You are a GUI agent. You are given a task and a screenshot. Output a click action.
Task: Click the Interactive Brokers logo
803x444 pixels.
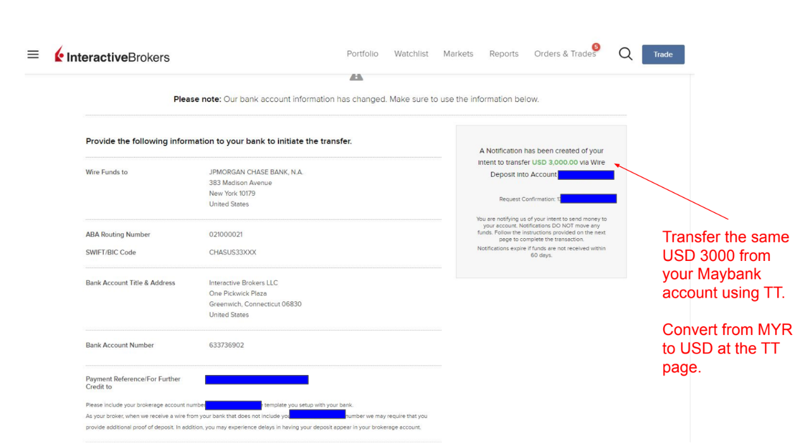112,55
